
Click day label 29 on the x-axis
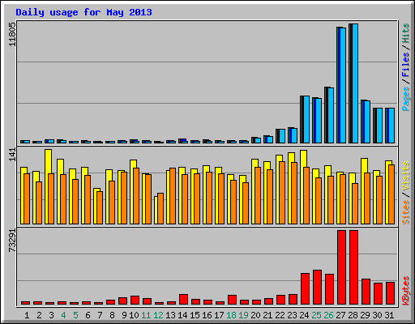(365, 315)
